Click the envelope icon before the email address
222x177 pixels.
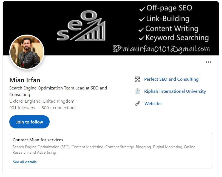[117, 49]
